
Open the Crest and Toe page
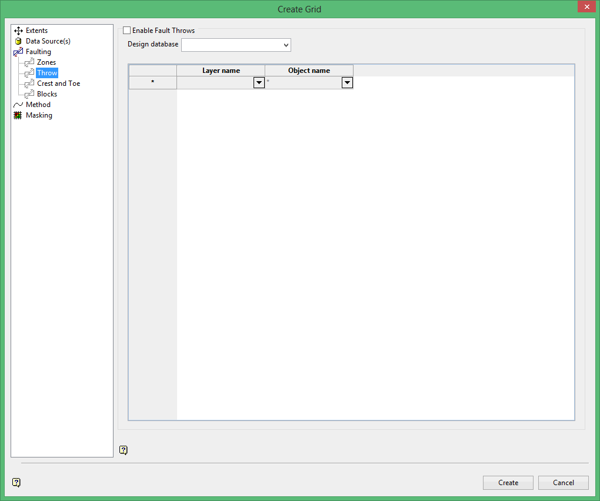point(59,83)
